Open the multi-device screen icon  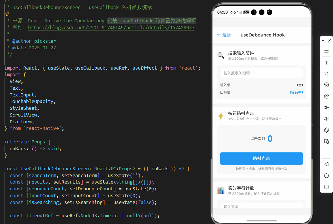[x=326, y=141]
